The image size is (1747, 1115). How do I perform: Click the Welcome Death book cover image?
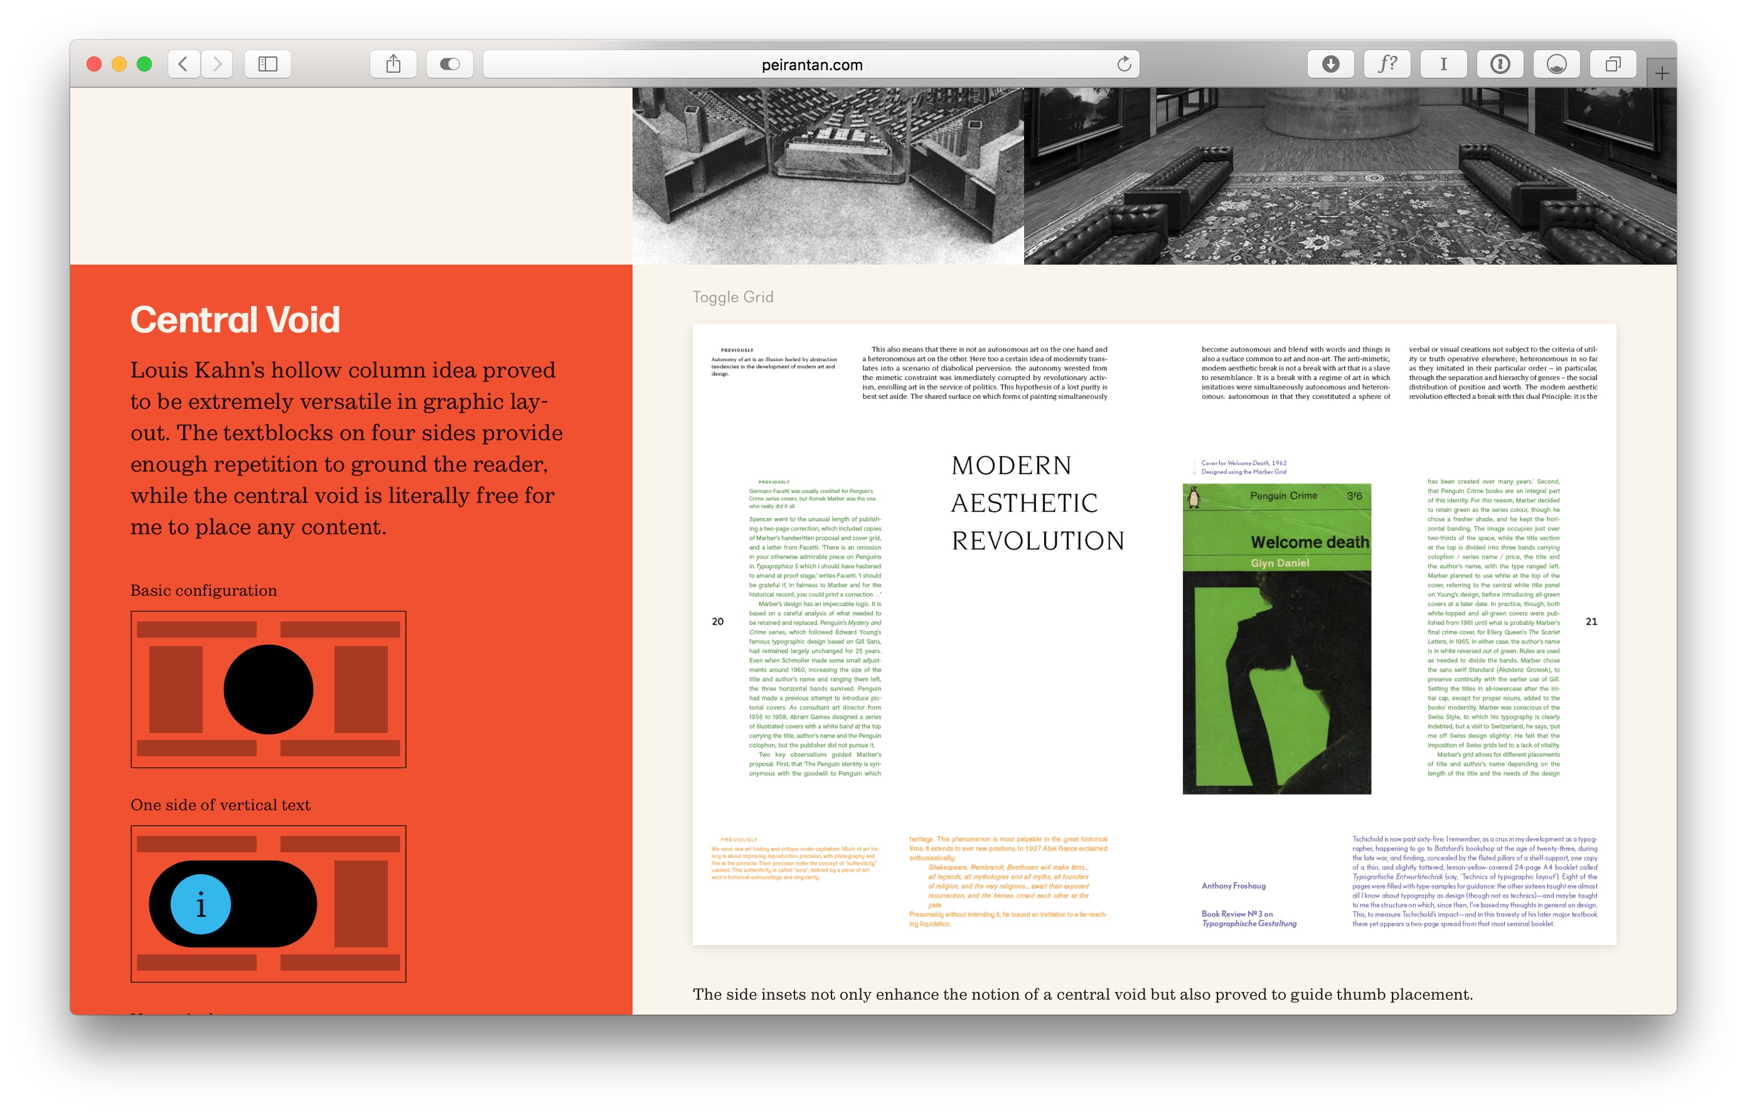(1276, 638)
